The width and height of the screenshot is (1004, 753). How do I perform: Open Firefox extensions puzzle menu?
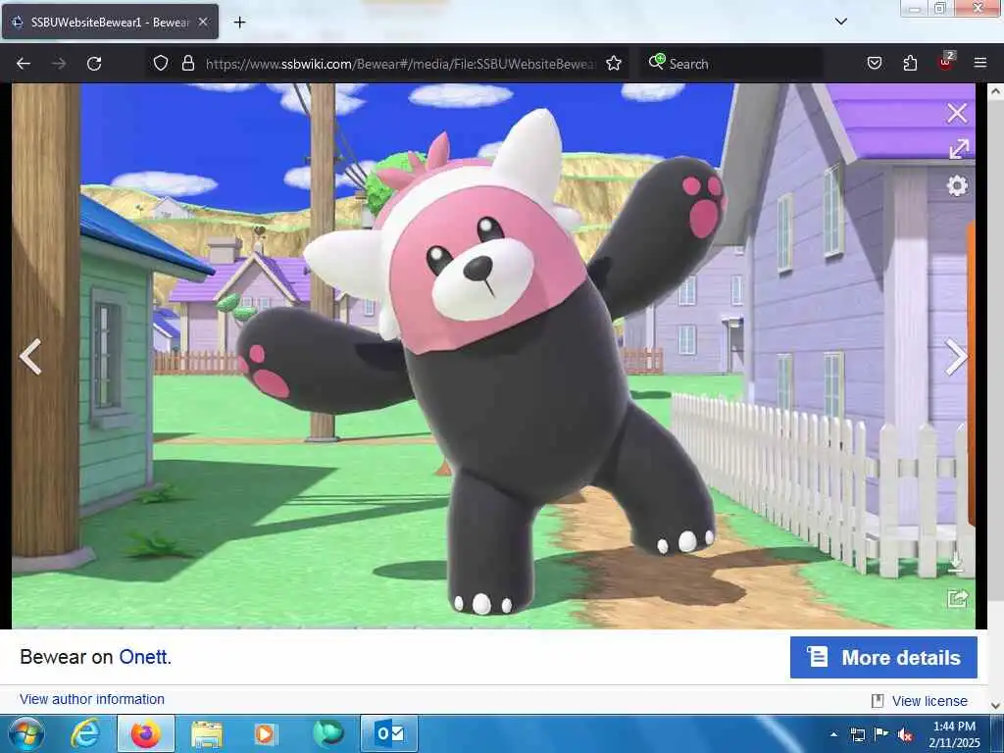click(x=910, y=63)
